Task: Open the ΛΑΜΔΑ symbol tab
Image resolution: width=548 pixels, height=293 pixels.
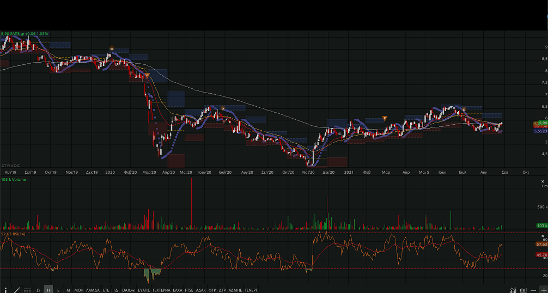Action: coord(93,290)
